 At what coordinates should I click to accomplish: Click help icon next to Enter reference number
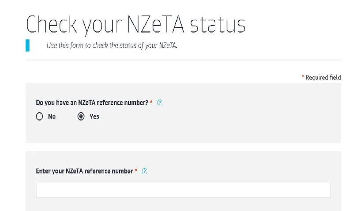tap(145, 171)
